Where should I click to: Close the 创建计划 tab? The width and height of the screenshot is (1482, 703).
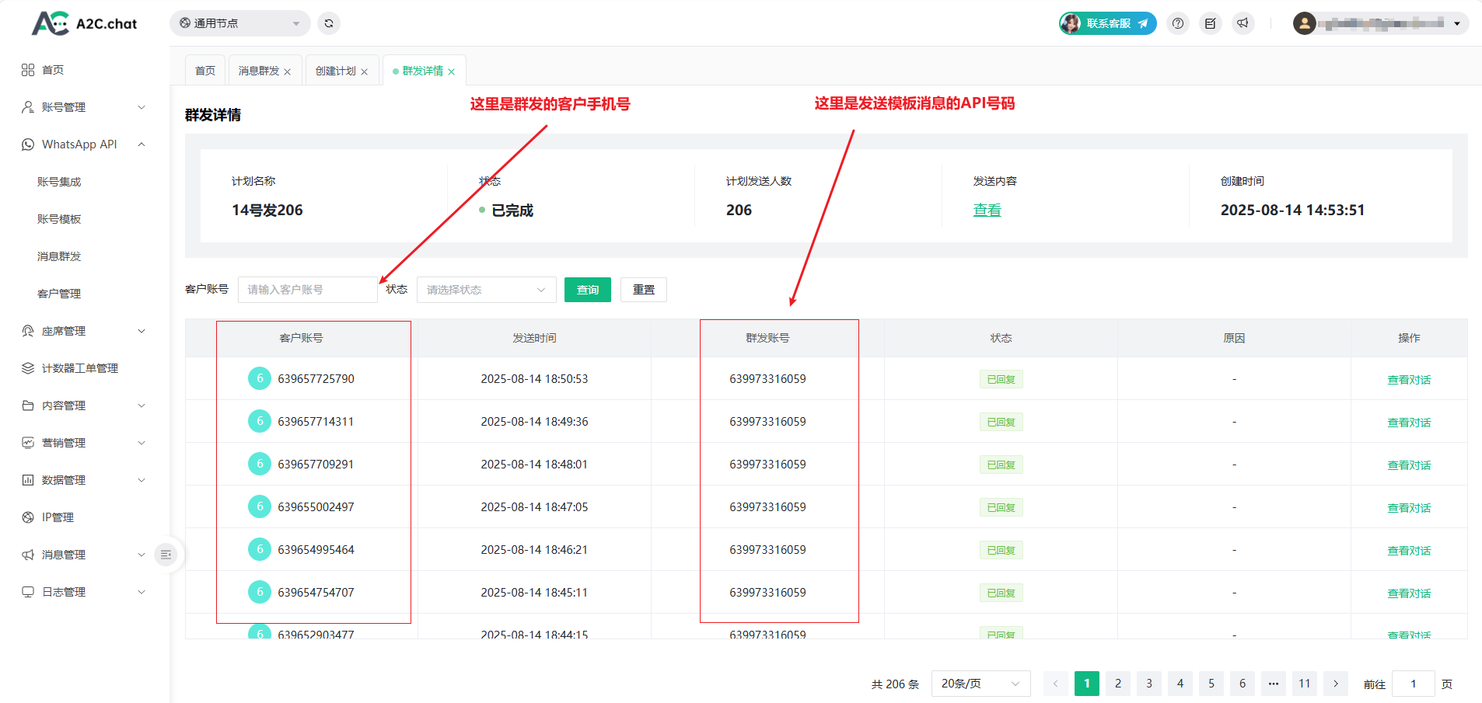tap(365, 71)
